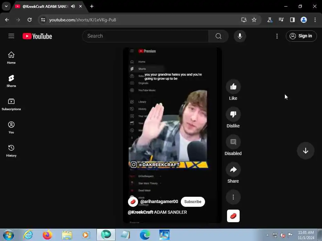This screenshot has width=322, height=241.
Task: Open Chrome three-dot menu
Action: 315,20
